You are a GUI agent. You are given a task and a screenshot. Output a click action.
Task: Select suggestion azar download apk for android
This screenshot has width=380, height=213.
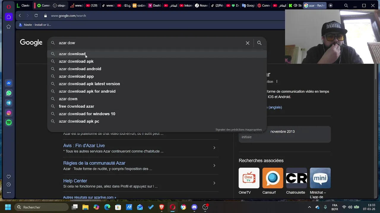157,91
